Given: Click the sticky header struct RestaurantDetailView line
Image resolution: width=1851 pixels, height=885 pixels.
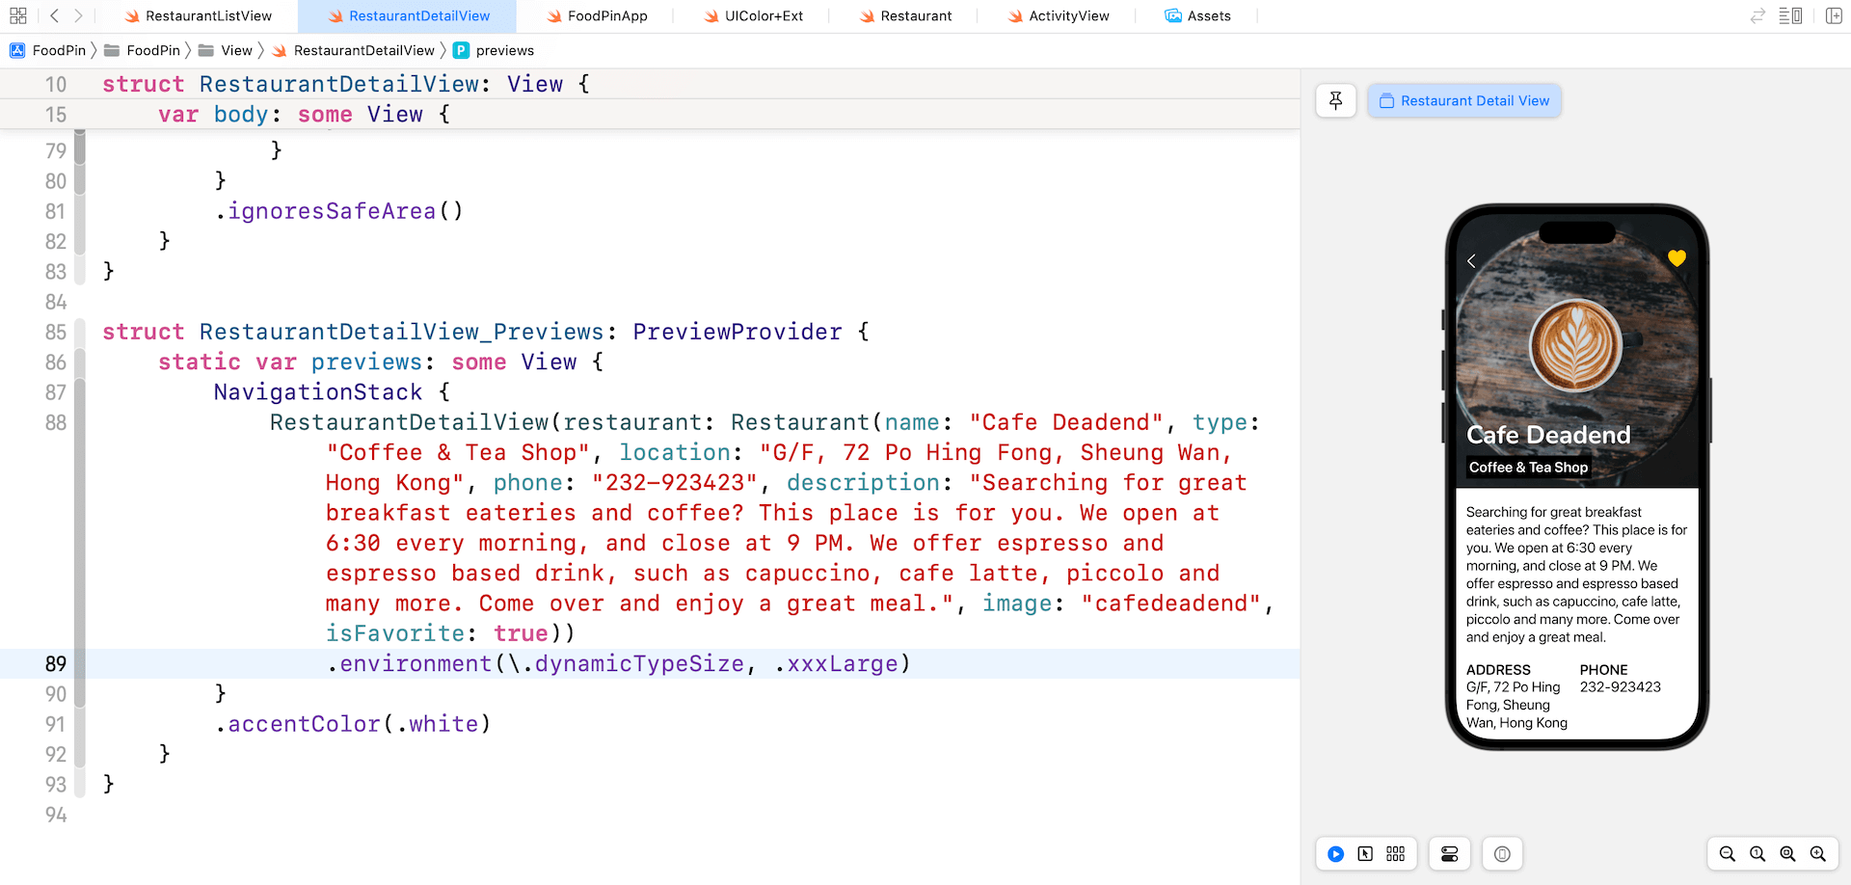Looking at the screenshot, I should pyautogui.click(x=345, y=84).
